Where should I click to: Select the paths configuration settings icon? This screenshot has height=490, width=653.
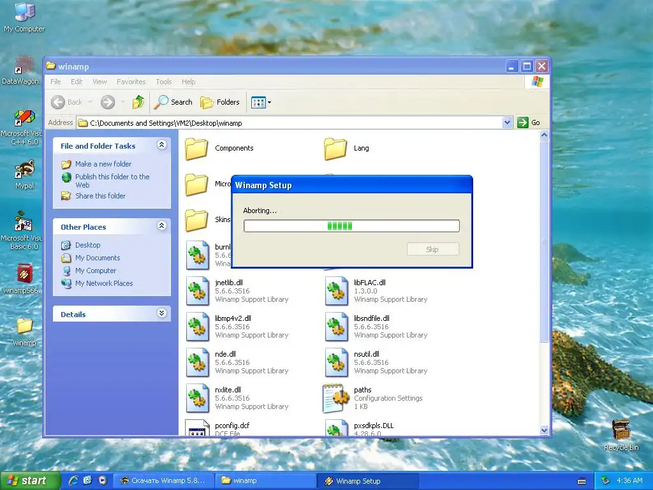[336, 398]
